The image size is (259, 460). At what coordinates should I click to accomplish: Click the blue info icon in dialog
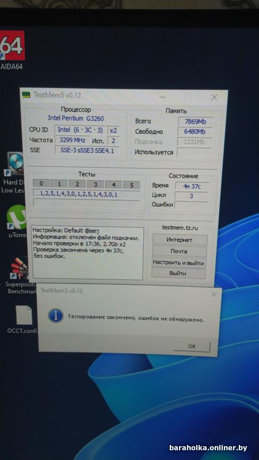point(55,316)
